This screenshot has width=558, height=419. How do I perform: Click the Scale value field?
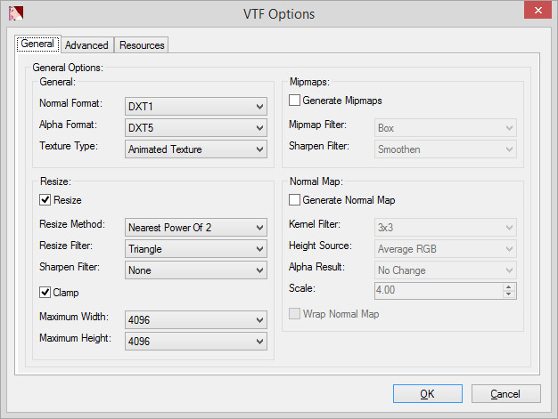pyautogui.click(x=438, y=291)
